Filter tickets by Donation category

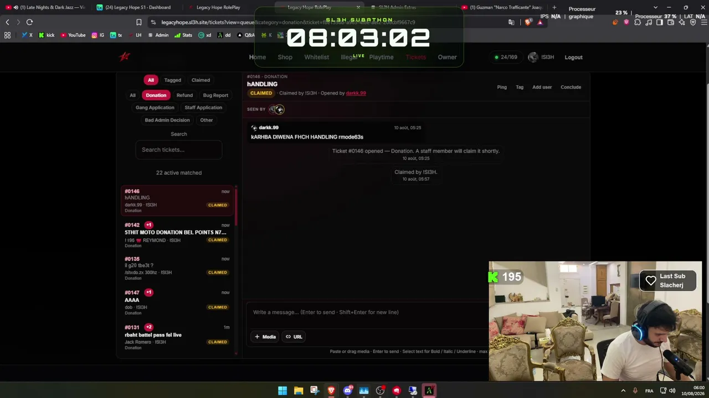(x=156, y=95)
